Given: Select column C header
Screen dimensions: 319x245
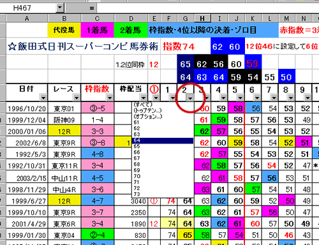Looking at the screenshot, I should click(98, 19).
